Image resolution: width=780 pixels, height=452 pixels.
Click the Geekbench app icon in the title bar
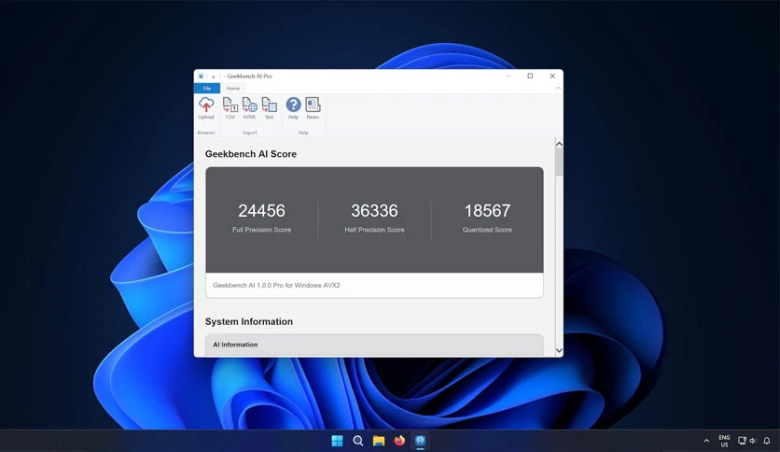pyautogui.click(x=201, y=77)
